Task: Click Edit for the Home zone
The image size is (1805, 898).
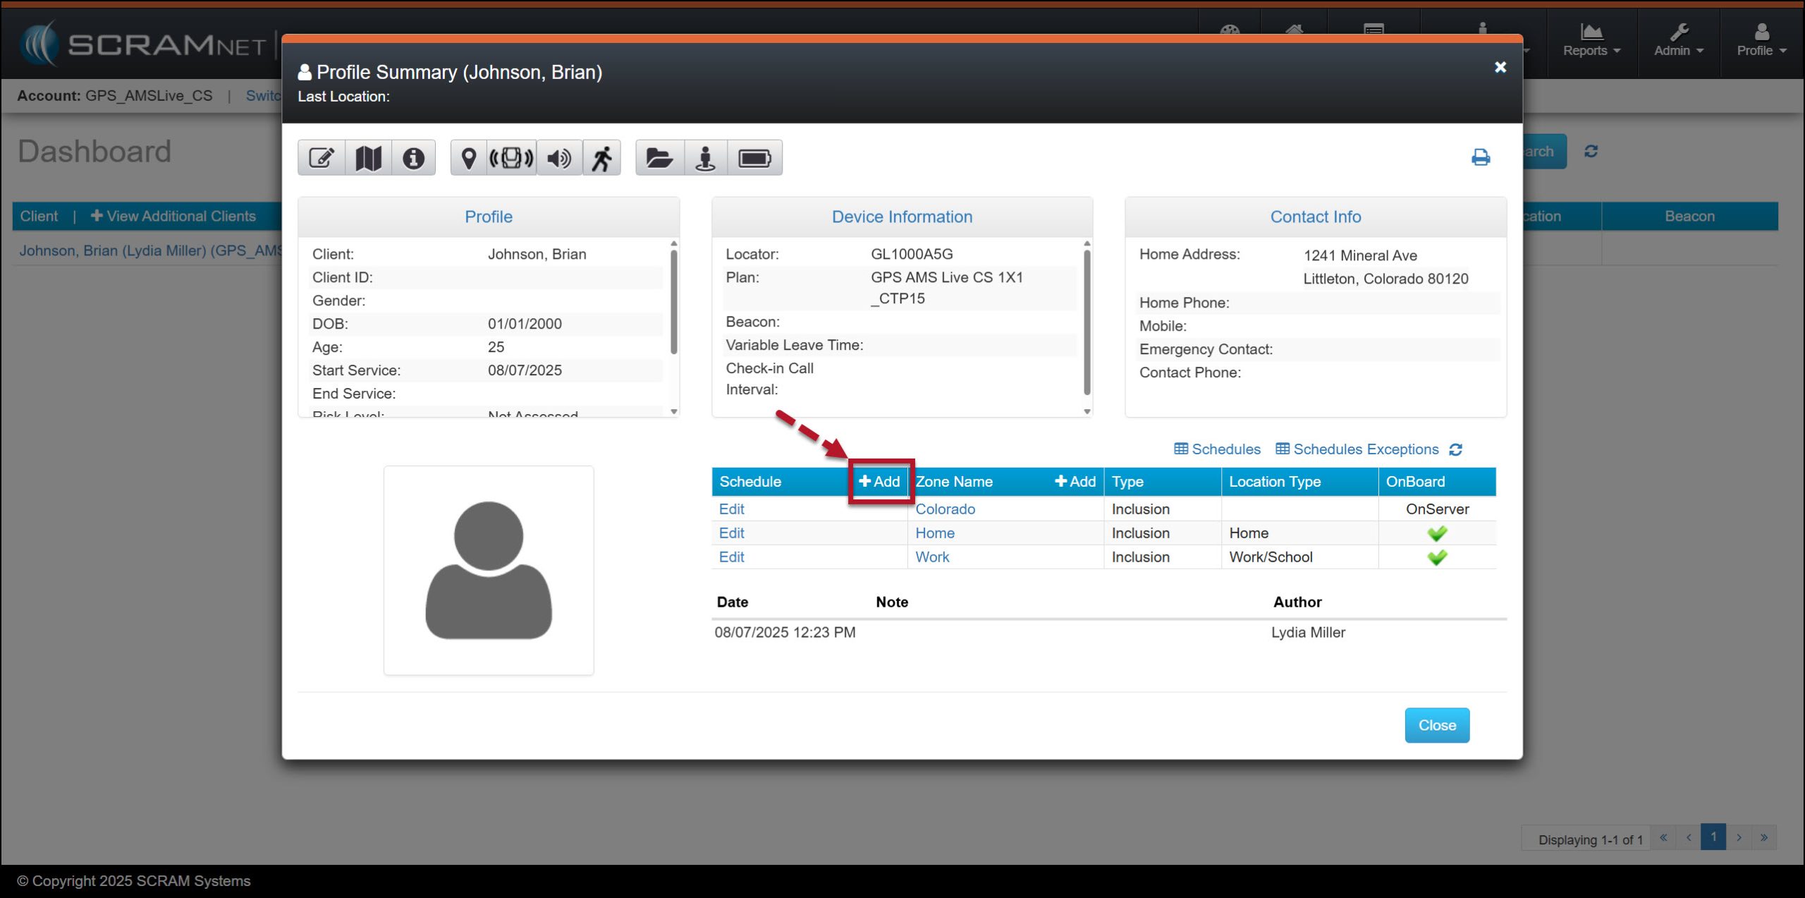Action: point(731,533)
